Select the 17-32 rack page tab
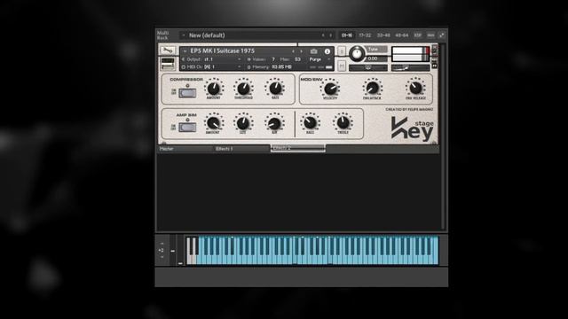The image size is (568, 319). tap(365, 35)
